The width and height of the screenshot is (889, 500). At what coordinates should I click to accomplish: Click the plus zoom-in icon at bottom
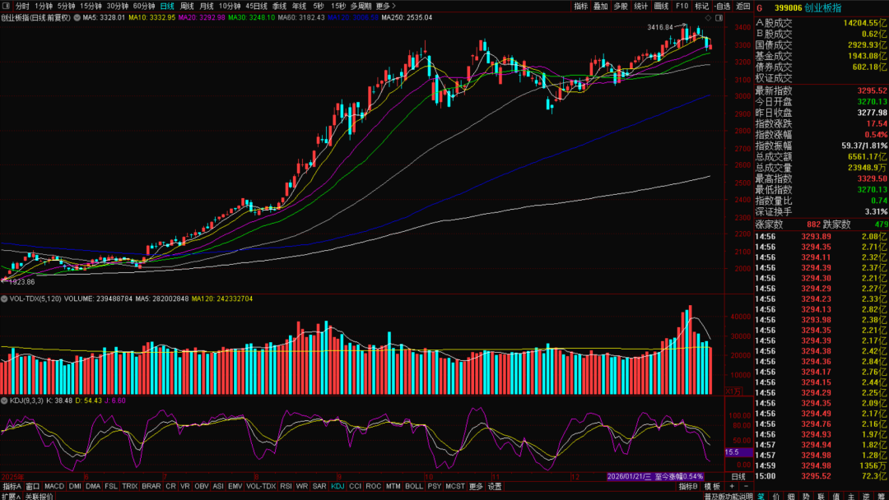pos(732,486)
